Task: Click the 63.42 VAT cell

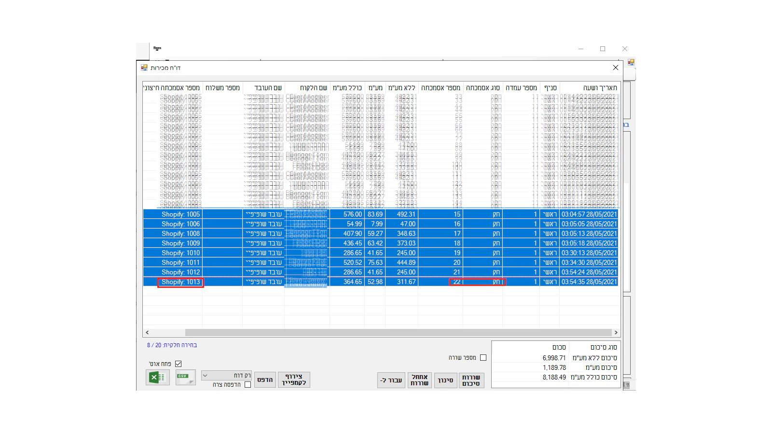Action: [375, 243]
